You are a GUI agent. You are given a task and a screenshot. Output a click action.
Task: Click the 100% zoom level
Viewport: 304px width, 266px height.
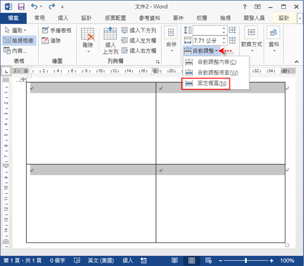pyautogui.click(x=287, y=261)
